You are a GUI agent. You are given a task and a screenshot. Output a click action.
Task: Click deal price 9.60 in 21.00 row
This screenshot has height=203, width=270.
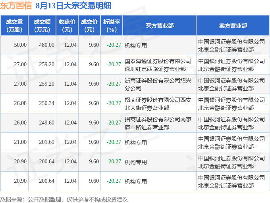[94, 142]
